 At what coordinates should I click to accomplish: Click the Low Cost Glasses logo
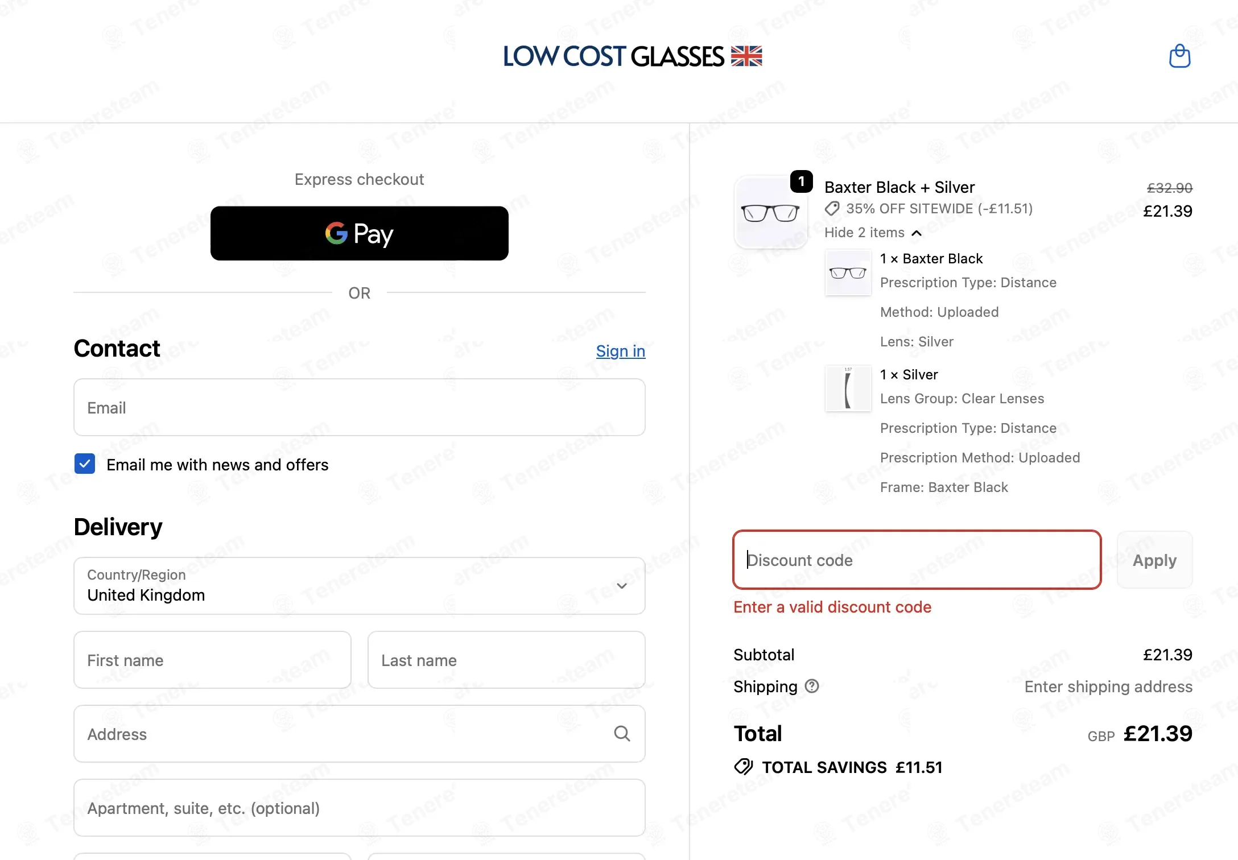coord(633,56)
